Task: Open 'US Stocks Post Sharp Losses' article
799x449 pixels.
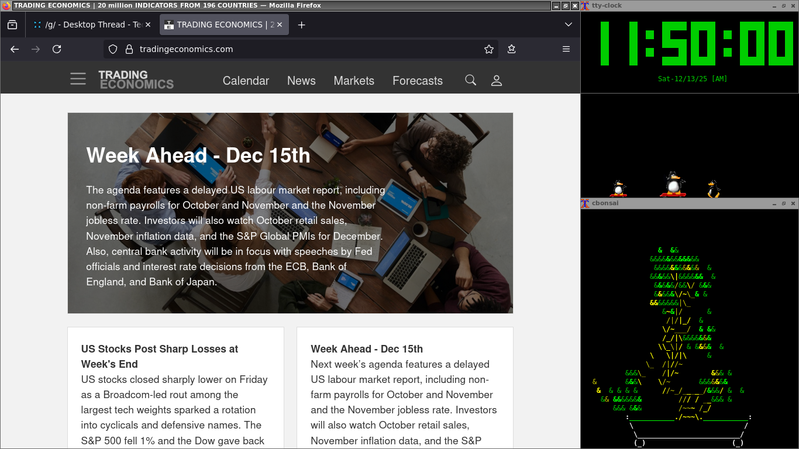Action: (160, 357)
